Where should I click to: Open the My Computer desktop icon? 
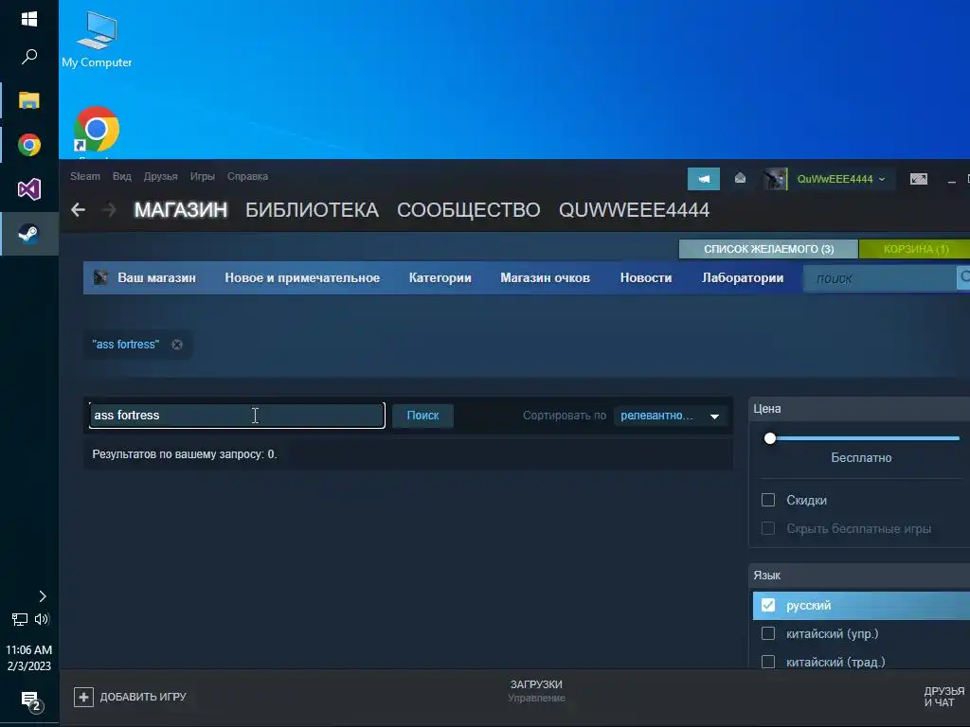[97, 40]
